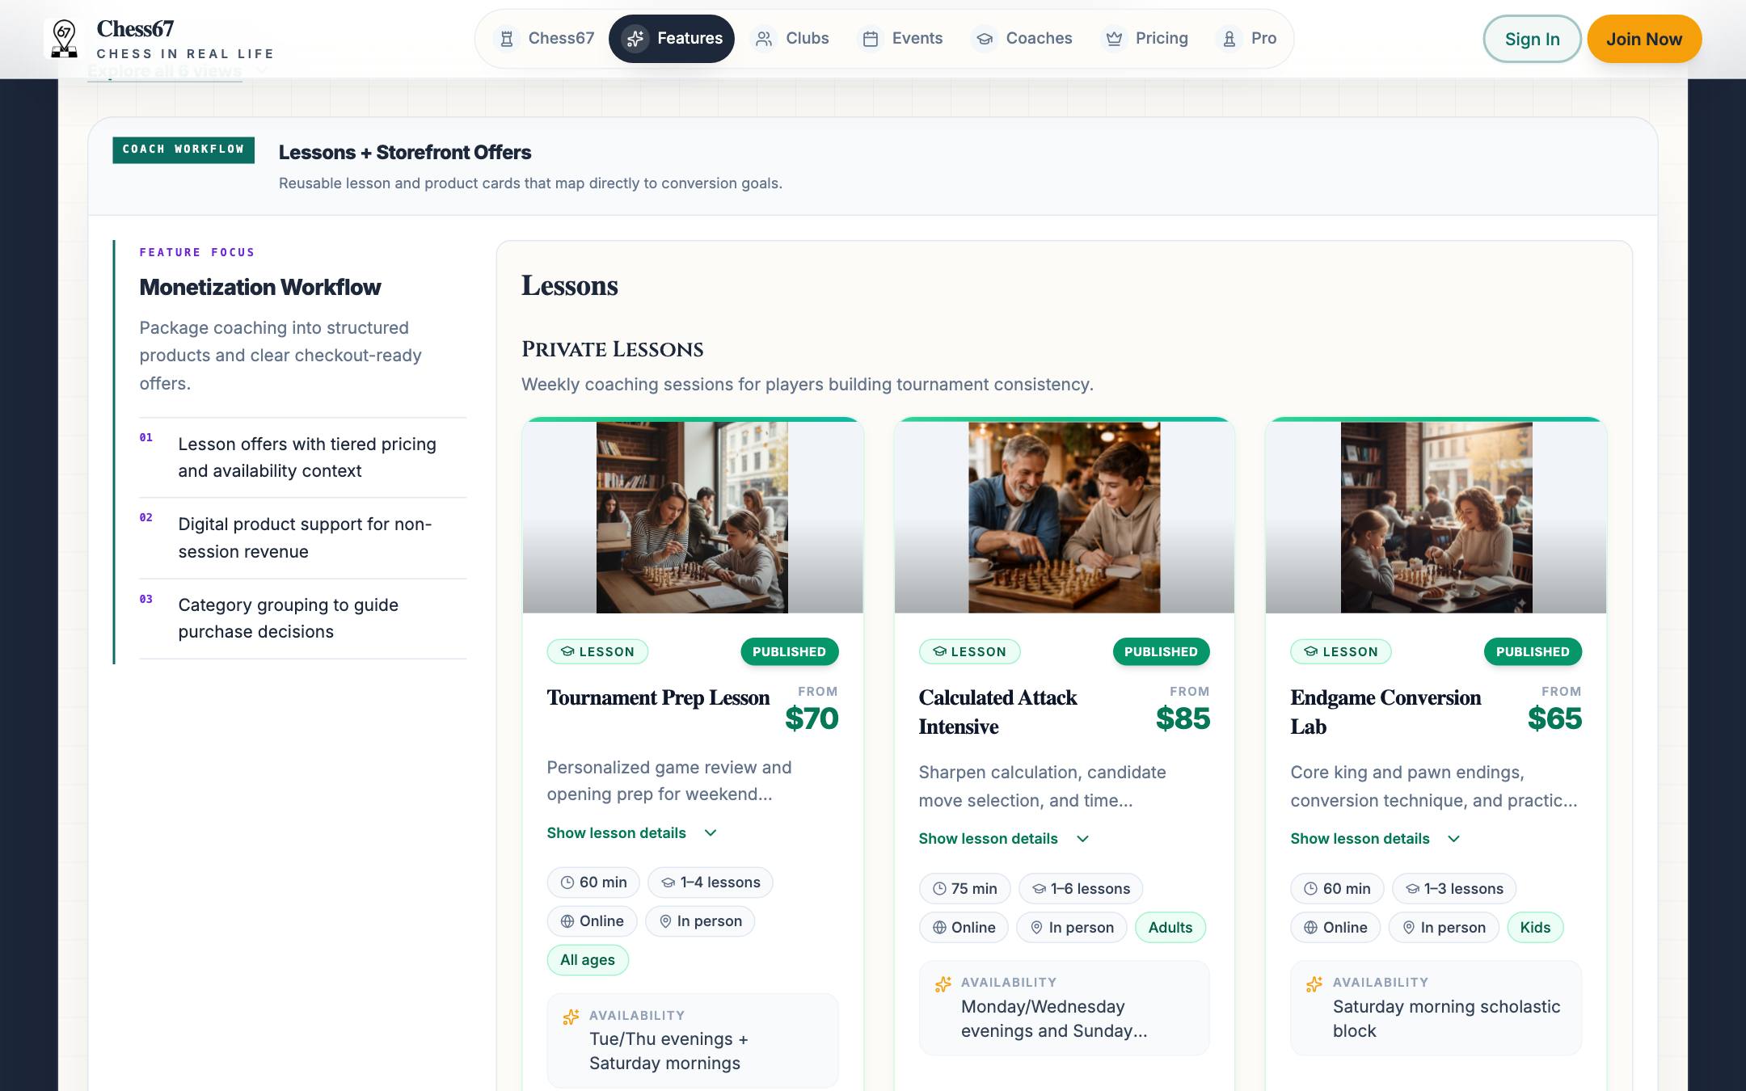Click cap icon in 1–6 lessons chip
This screenshot has width=1746, height=1091.
(1039, 889)
